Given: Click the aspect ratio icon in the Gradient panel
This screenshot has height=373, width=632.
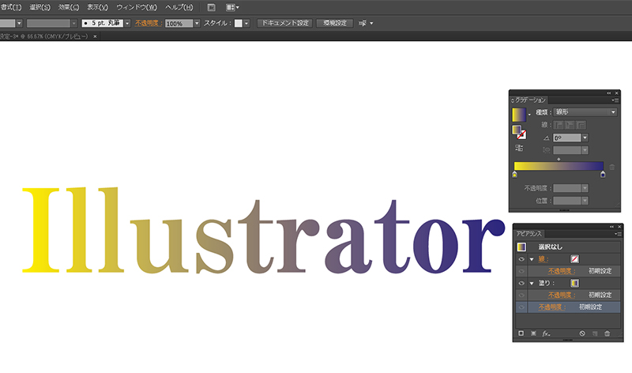Looking at the screenshot, I should click(x=547, y=150).
